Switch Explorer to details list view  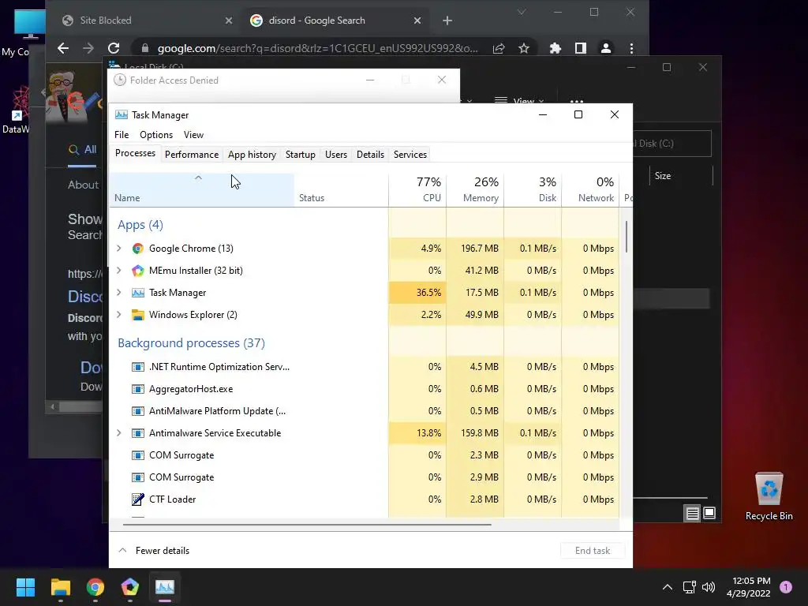coord(692,513)
